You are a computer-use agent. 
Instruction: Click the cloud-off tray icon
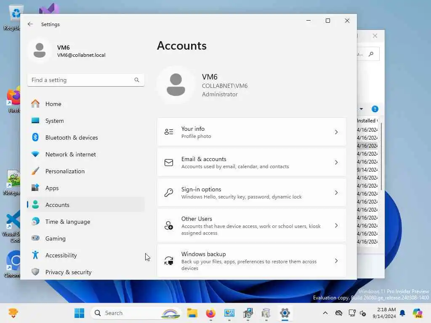(x=339, y=313)
